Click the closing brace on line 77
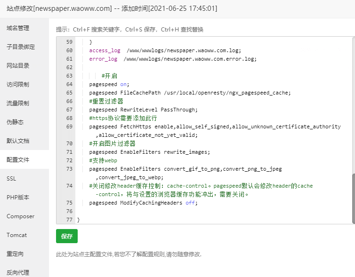 pyautogui.click(x=78, y=220)
